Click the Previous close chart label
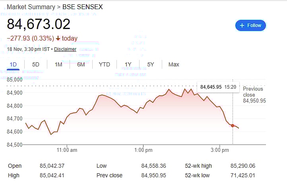Viewport: 287px width, 186px height. click(x=253, y=92)
